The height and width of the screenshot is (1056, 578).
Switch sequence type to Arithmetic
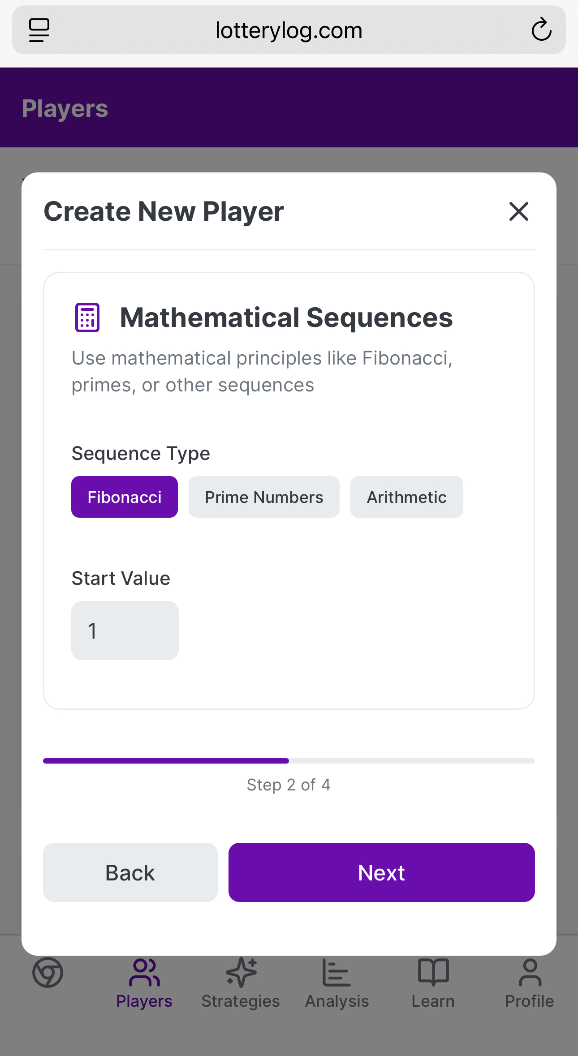coord(406,497)
